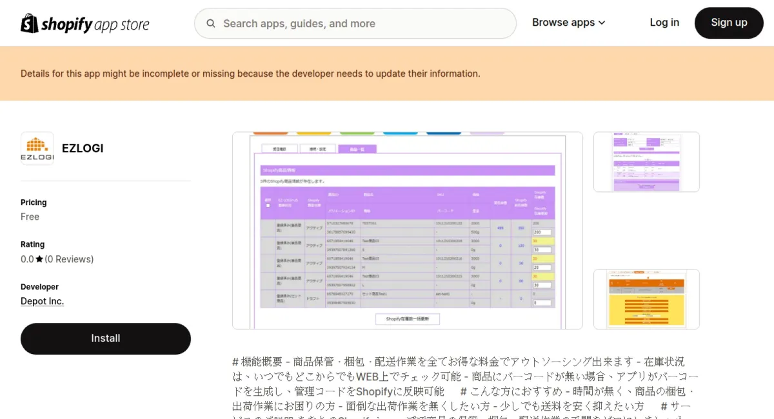The image size is (774, 419).
Task: Click the Shopify在庫数一括更新 button in the screenshot
Action: pyautogui.click(x=408, y=318)
